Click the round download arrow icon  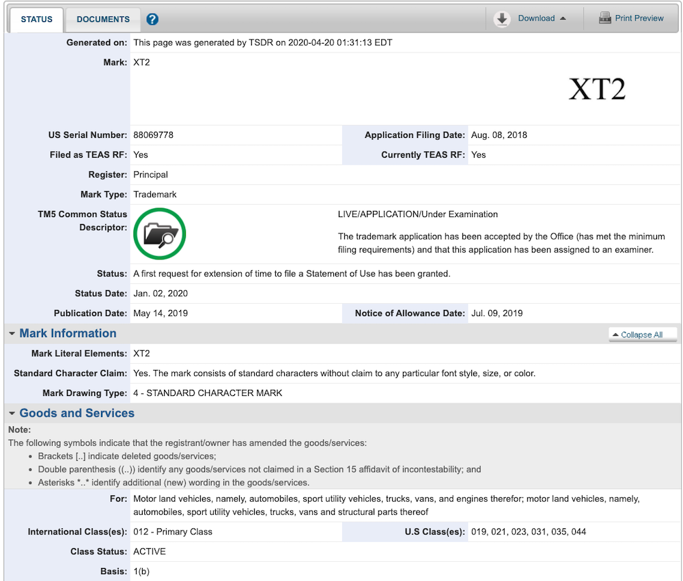pos(502,19)
